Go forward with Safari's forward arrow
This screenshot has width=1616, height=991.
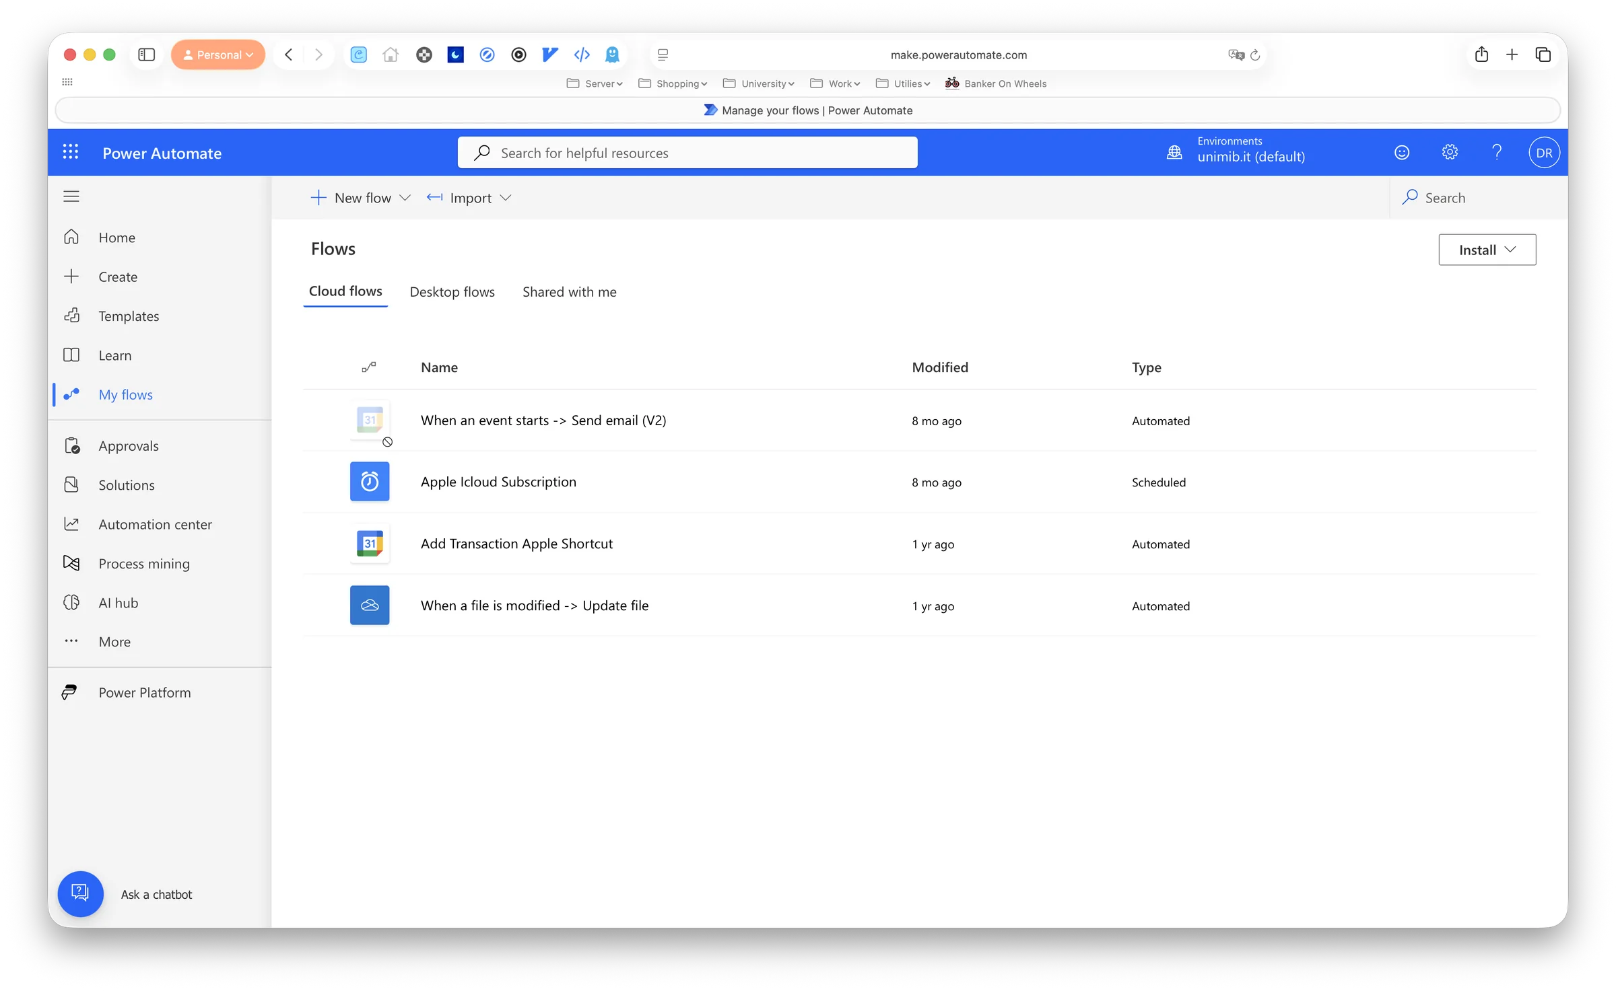319,54
